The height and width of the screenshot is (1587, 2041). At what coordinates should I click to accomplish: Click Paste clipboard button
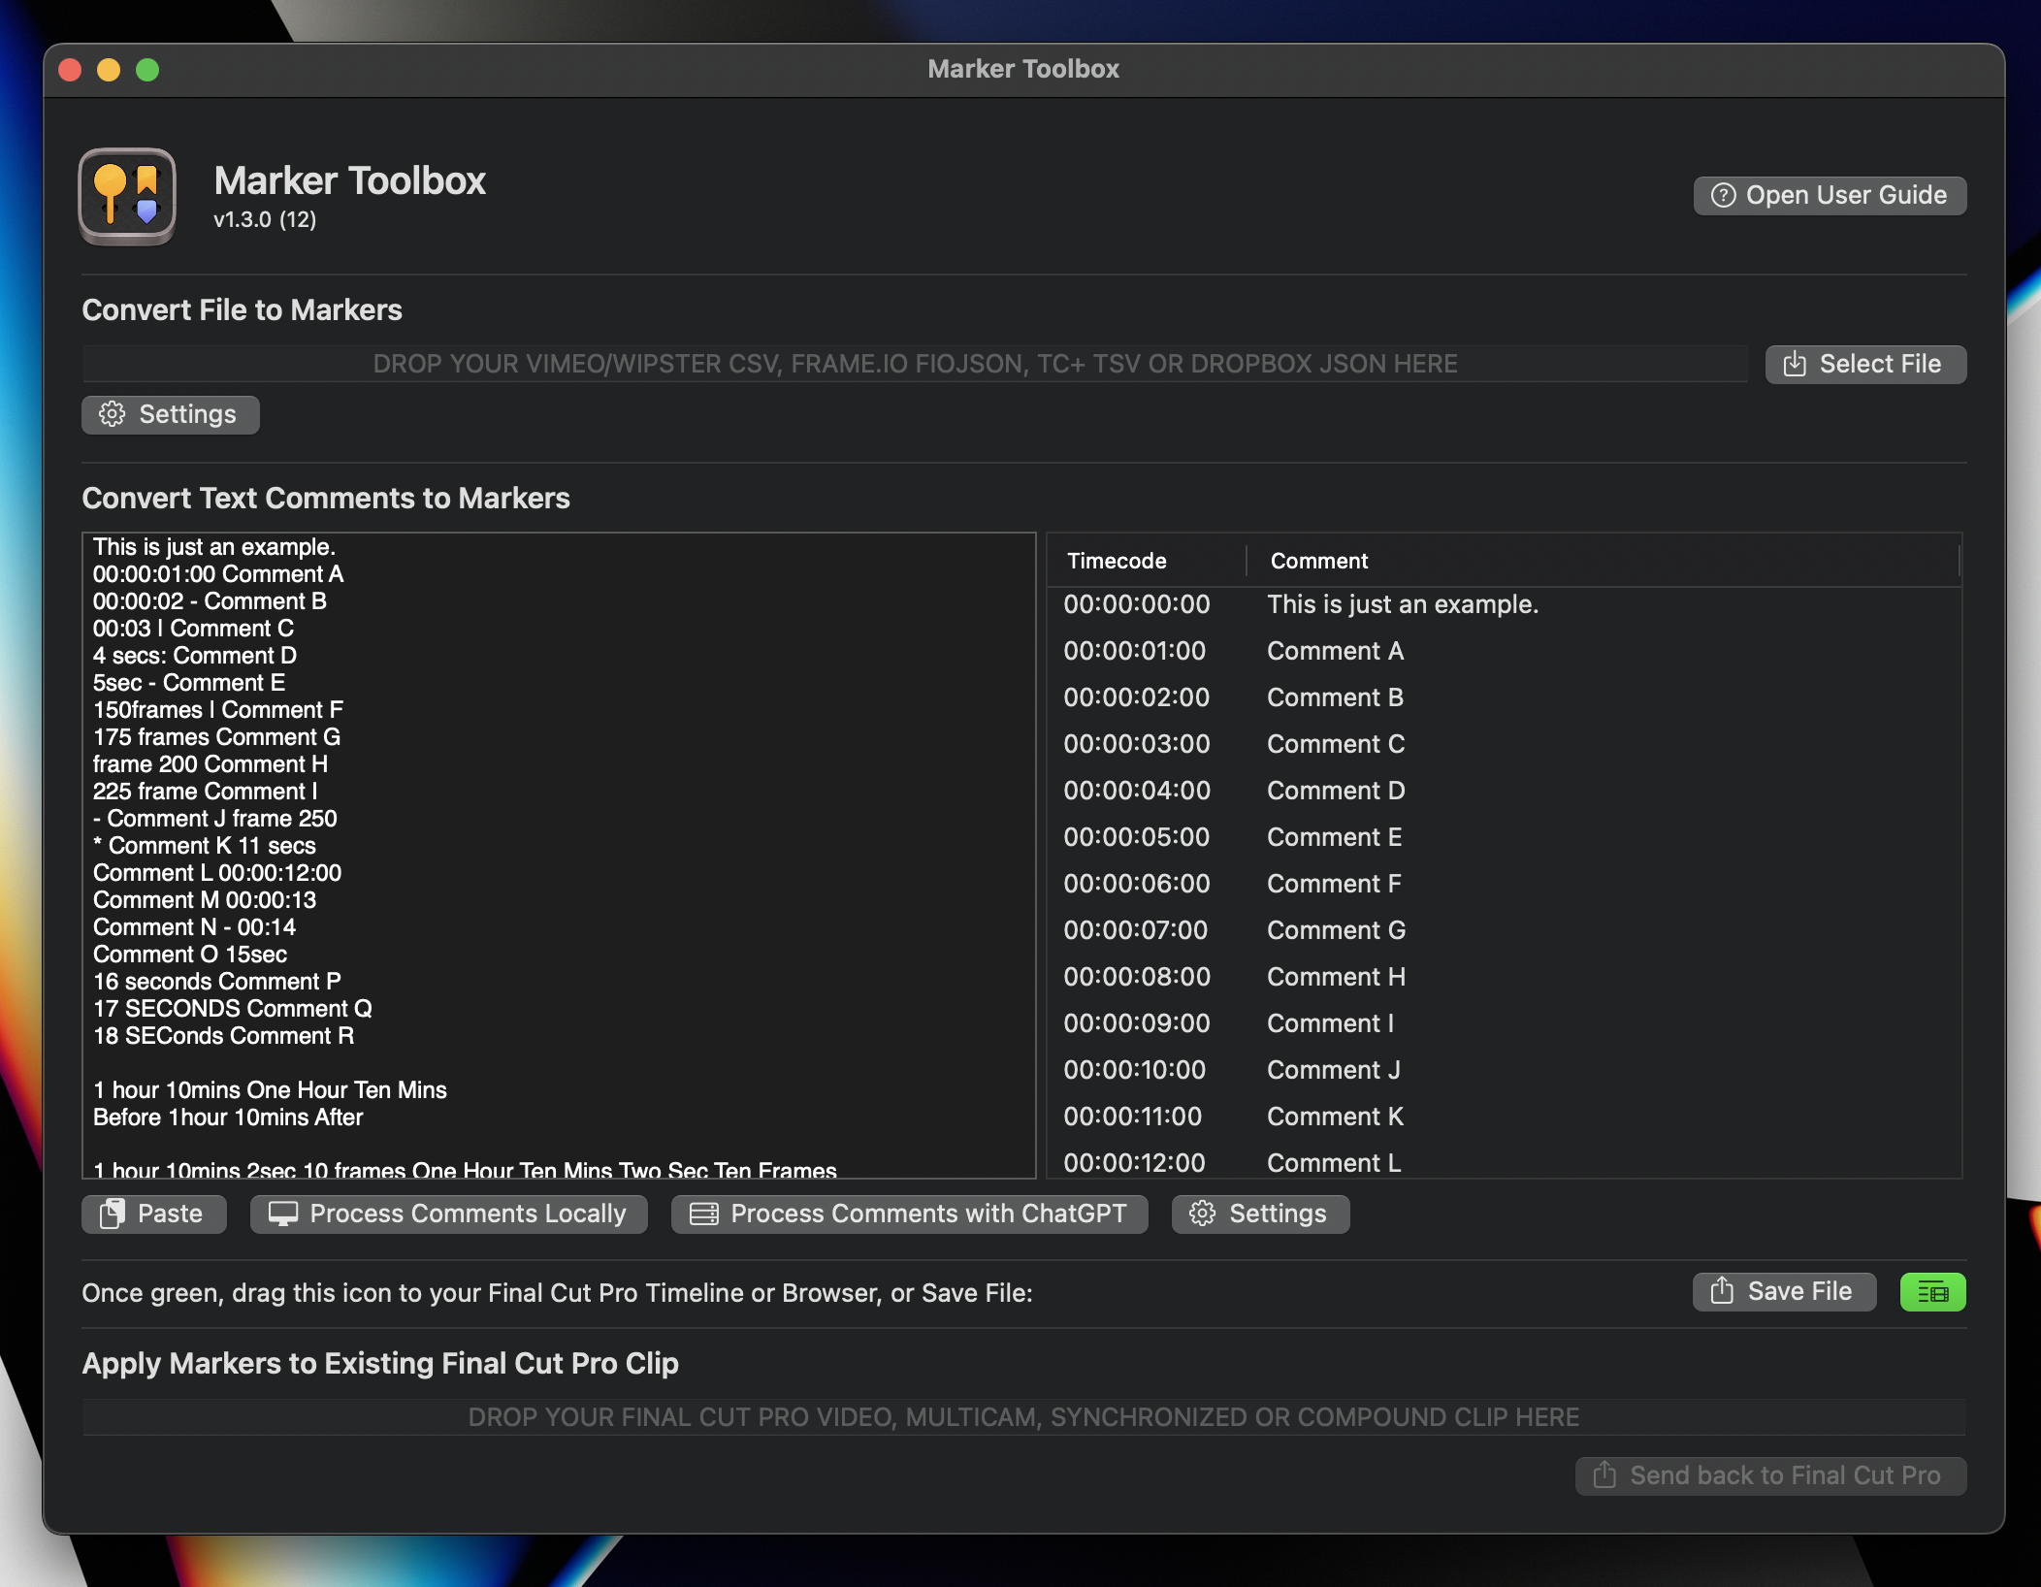point(153,1214)
